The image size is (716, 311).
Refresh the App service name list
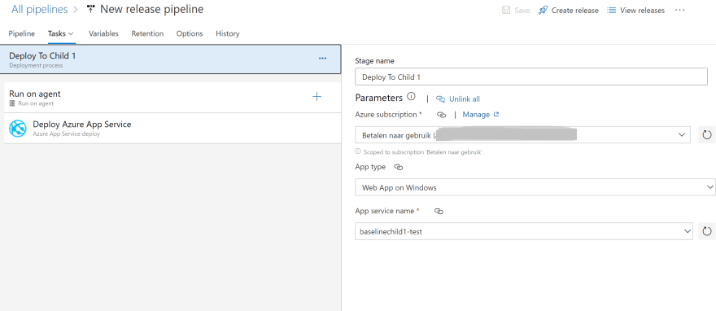pyautogui.click(x=707, y=231)
